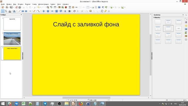Open dropdown arrow next to Save icon
Viewport: 188px width, 106px height.
pos(13,7)
